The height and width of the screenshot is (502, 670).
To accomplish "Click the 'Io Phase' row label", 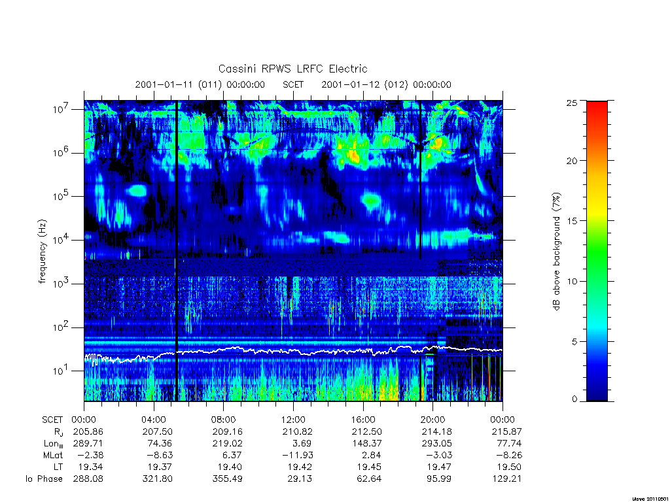I will (44, 479).
